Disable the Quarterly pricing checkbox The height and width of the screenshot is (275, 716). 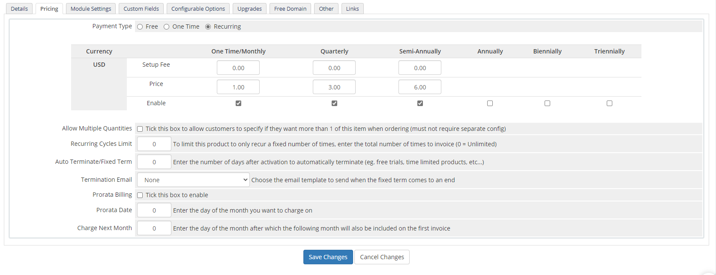click(x=334, y=103)
